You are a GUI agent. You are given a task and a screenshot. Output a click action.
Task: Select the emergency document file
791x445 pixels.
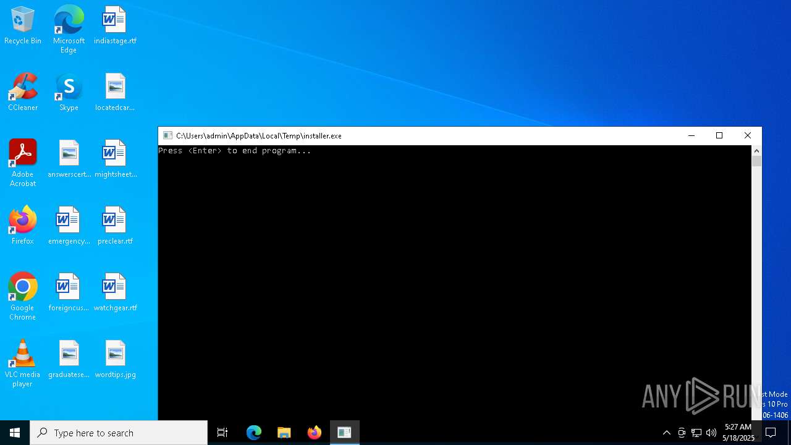coord(69,226)
